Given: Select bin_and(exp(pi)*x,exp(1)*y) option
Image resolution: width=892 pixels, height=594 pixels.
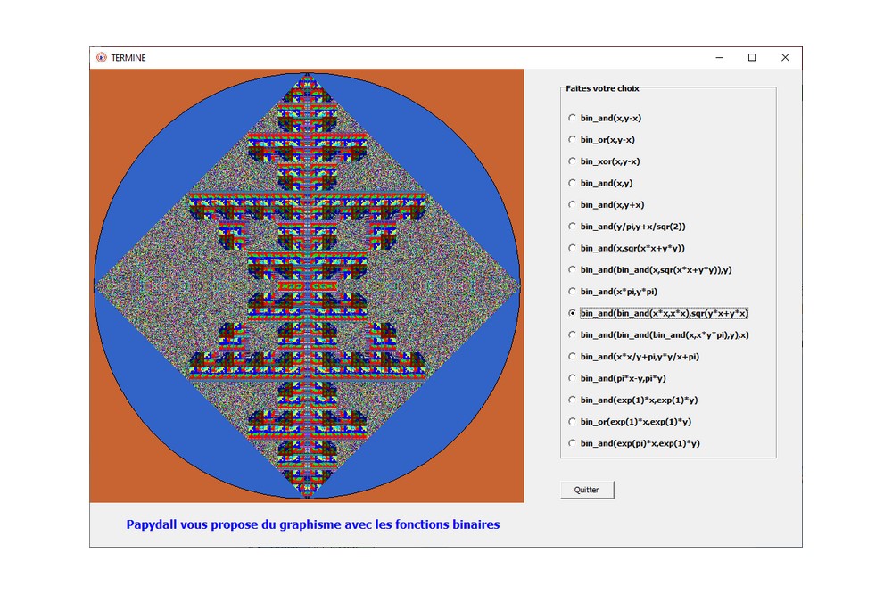Looking at the screenshot, I should 634,442.
